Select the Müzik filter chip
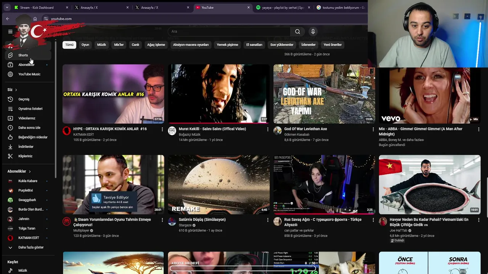The width and height of the screenshot is (488, 274). pos(101,45)
